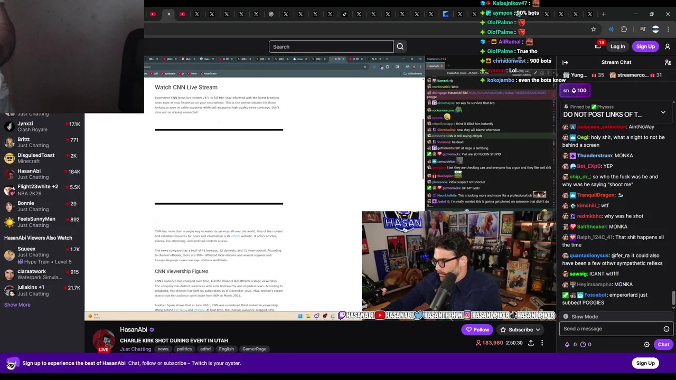The width and height of the screenshot is (676, 380).
Task: Click Windows Start icon in streamed taskbar
Action: tap(300, 316)
